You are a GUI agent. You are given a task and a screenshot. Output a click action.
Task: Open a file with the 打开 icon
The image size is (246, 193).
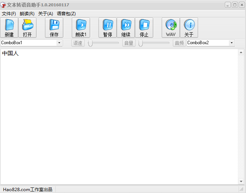pyautogui.click(x=27, y=27)
